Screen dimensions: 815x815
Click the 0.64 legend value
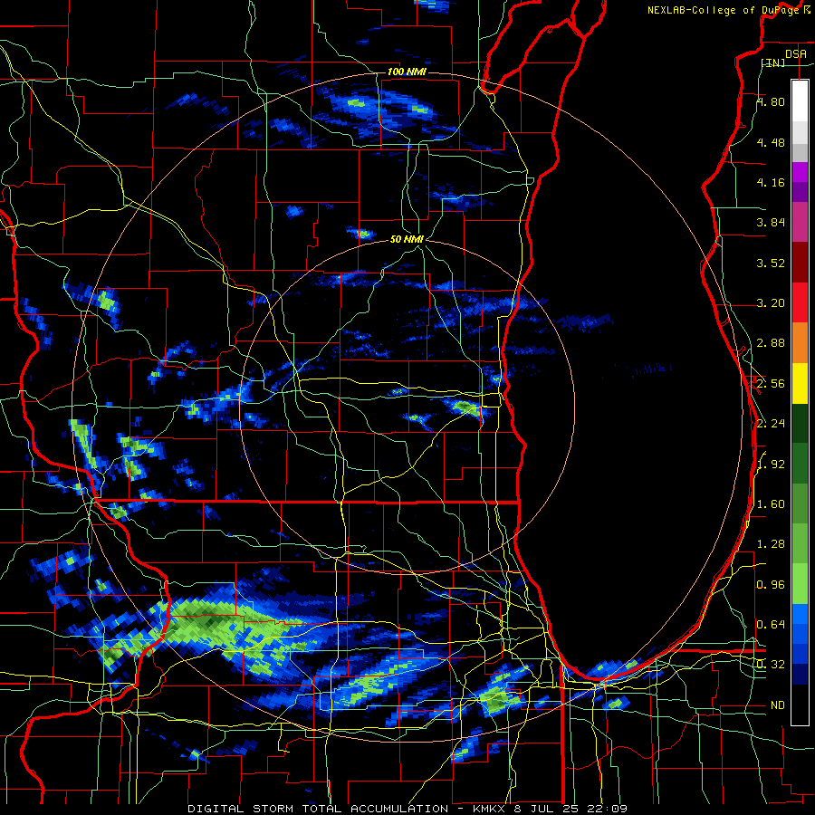(x=771, y=624)
